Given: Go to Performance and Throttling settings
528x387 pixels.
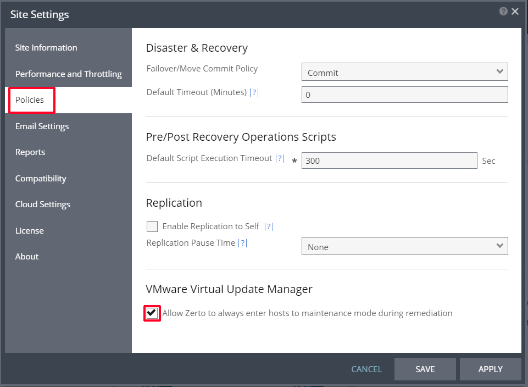Looking at the screenshot, I should click(68, 74).
